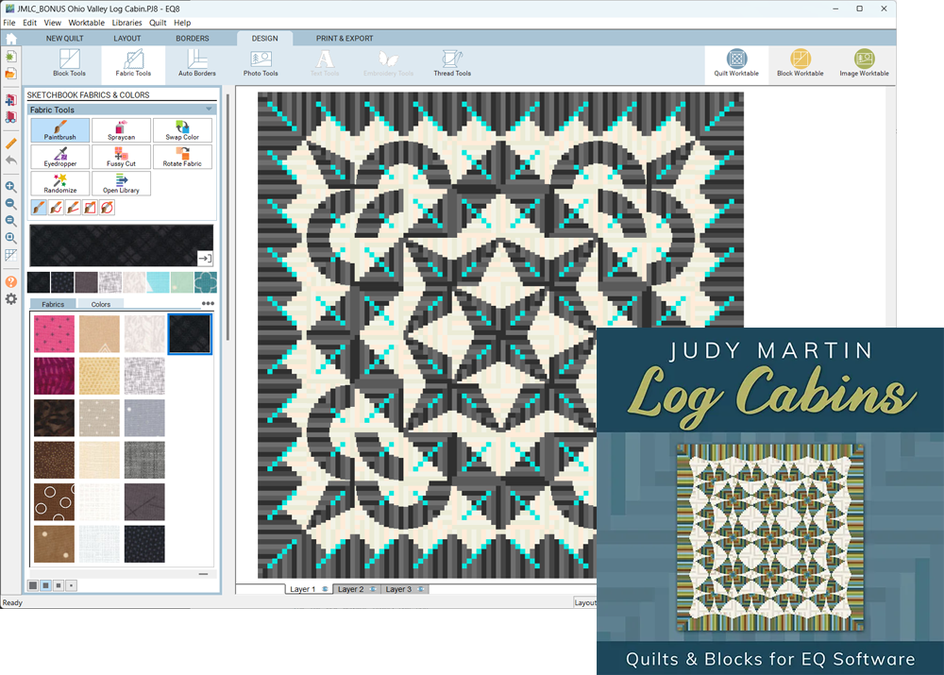Choose the Fussy Cut tool

(x=121, y=157)
